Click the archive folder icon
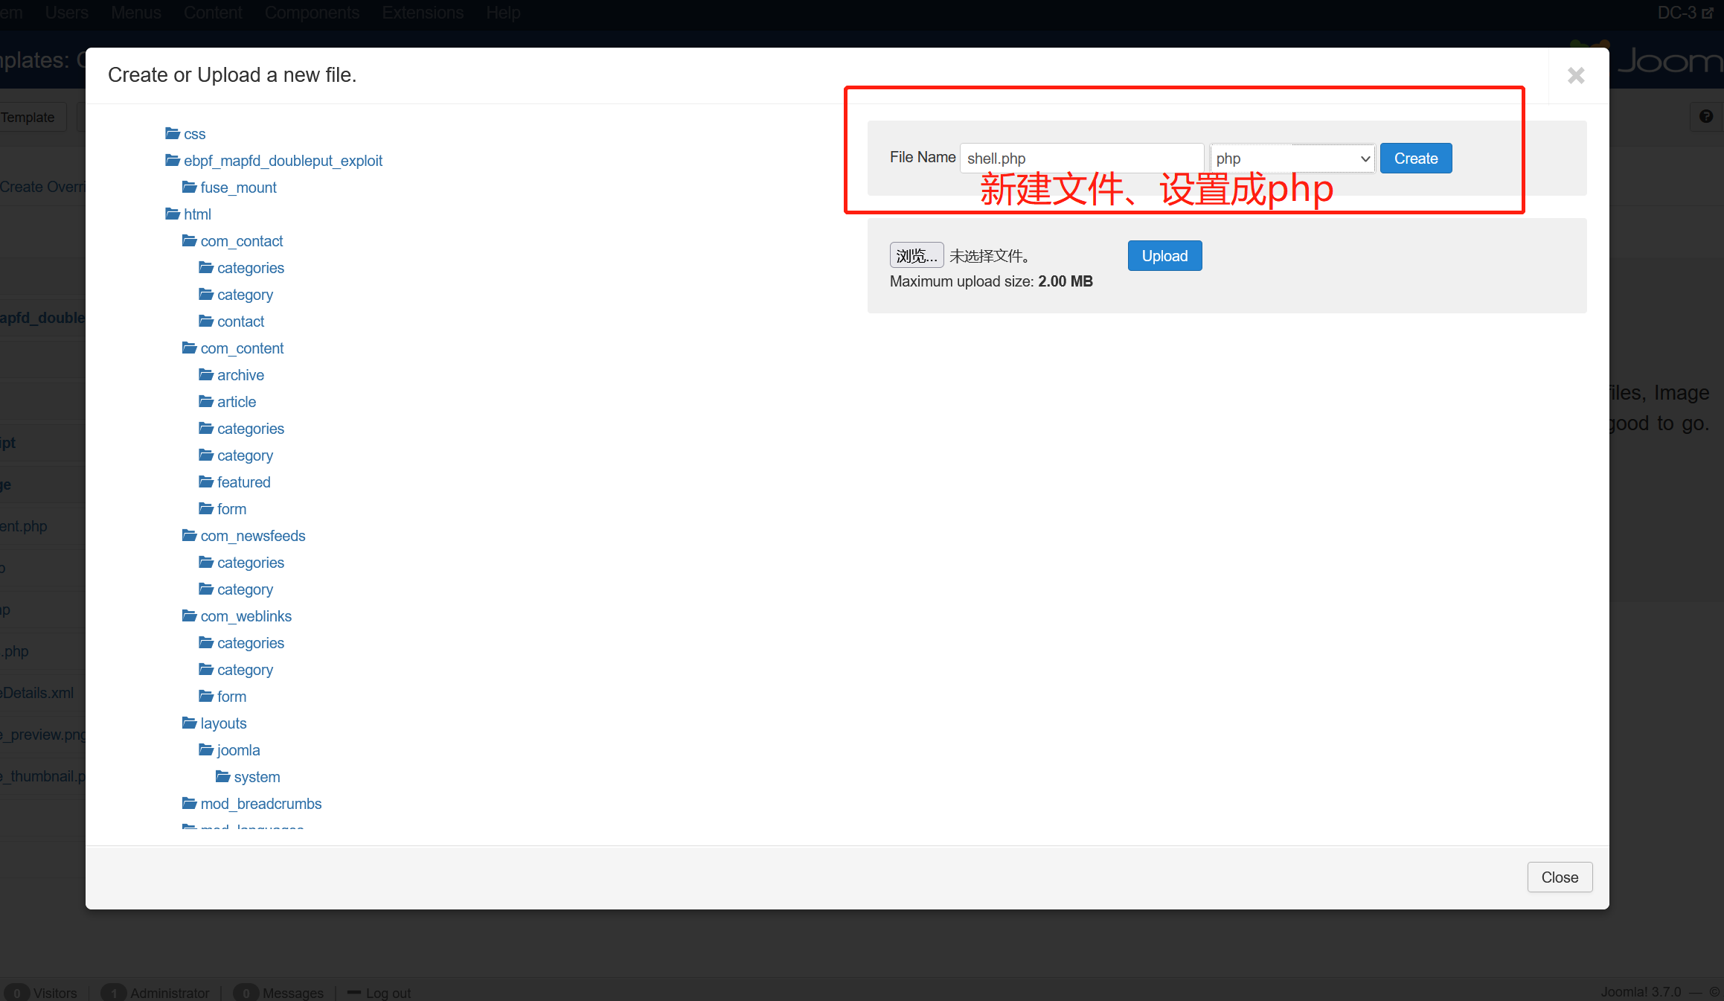 206,375
